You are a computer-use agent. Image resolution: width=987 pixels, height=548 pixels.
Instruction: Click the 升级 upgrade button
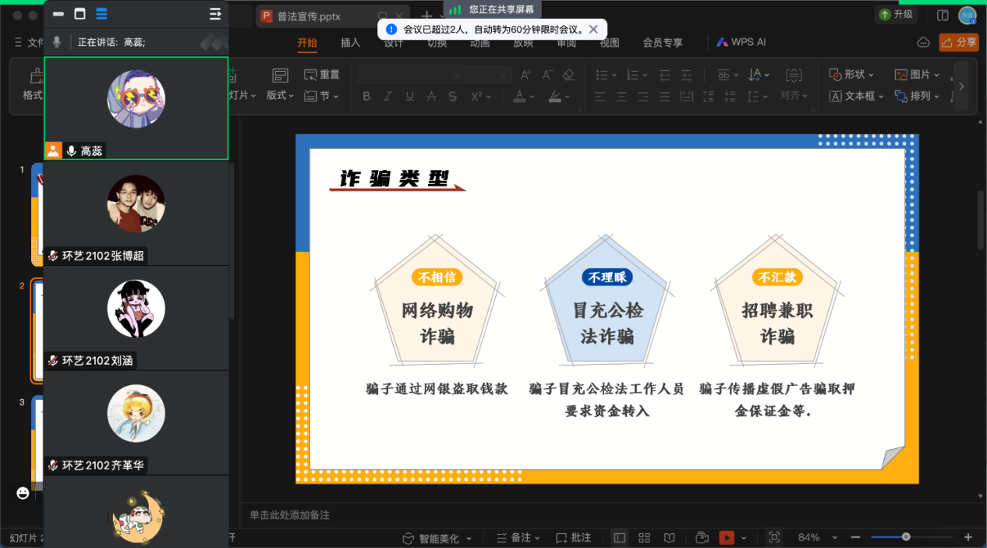click(896, 14)
